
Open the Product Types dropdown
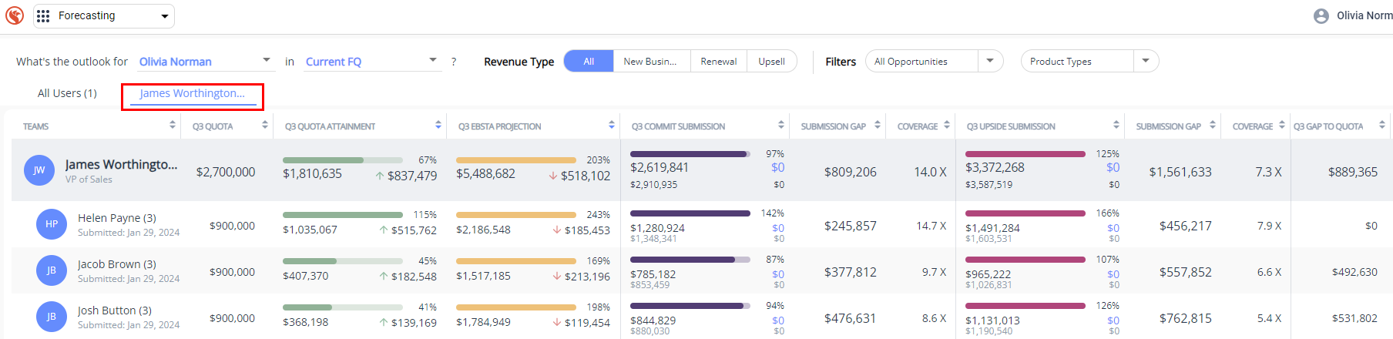coord(1146,62)
